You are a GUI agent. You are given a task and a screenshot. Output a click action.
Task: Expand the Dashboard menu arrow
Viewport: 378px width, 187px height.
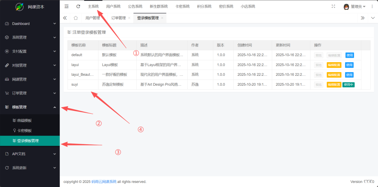55,24
